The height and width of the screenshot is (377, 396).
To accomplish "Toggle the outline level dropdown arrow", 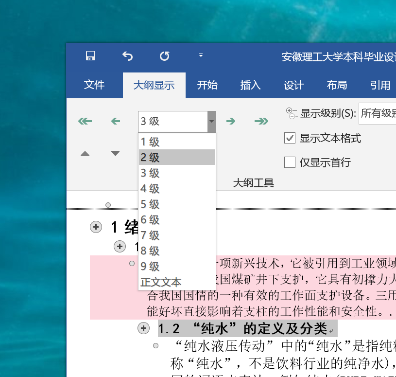I will [211, 122].
